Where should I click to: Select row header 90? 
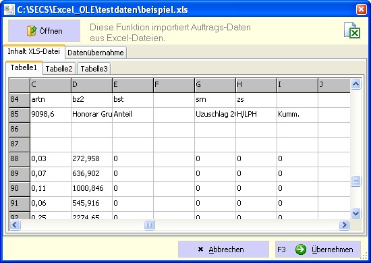coord(20,189)
